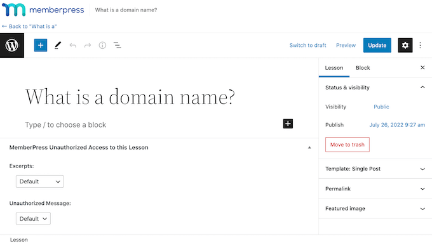The image size is (432, 243).
Task: Expand the Permalink panel
Action: pyautogui.click(x=375, y=189)
